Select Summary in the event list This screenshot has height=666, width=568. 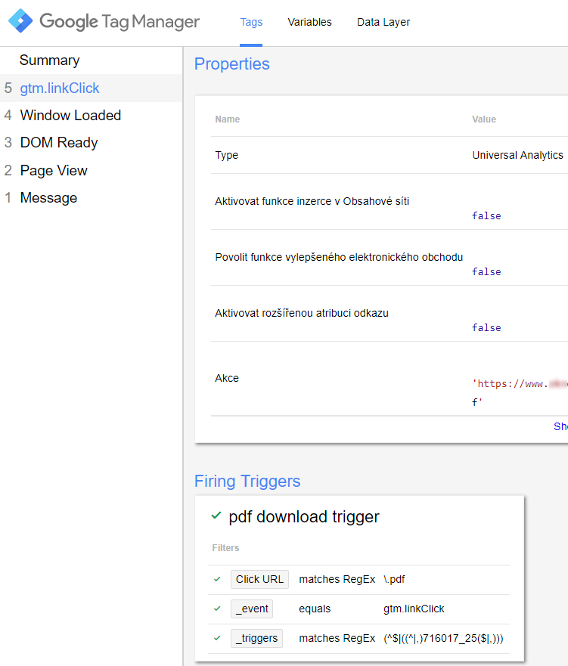tap(49, 60)
